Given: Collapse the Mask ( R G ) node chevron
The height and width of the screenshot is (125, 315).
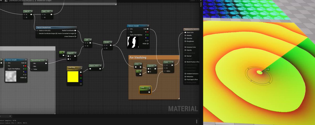Looking at the screenshot, I should pos(101,66).
